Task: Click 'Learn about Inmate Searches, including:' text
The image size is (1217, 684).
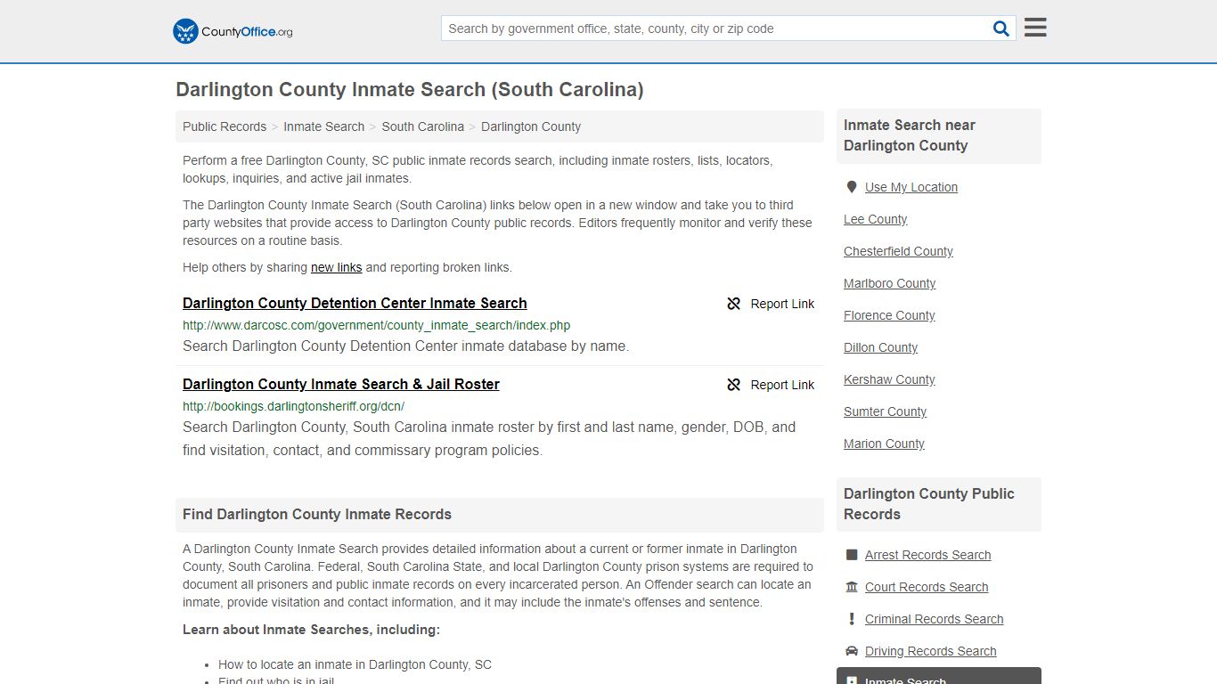Action: pos(311,630)
